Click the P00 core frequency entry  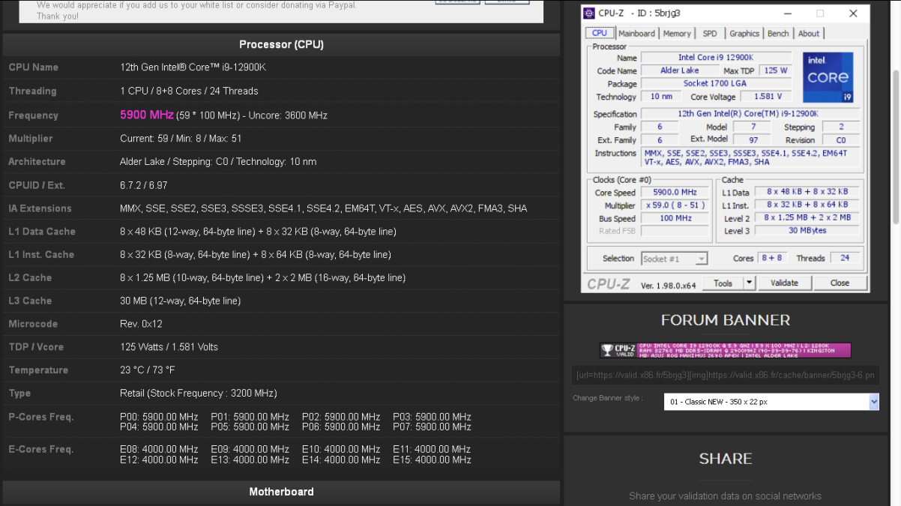(159, 417)
